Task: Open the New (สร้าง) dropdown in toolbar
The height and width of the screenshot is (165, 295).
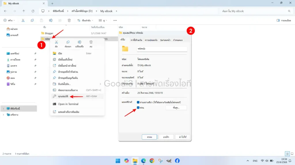Action: [9, 20]
